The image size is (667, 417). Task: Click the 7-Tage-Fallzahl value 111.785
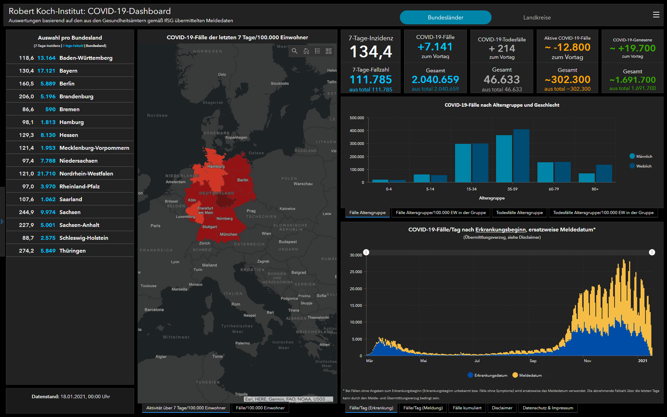click(371, 80)
